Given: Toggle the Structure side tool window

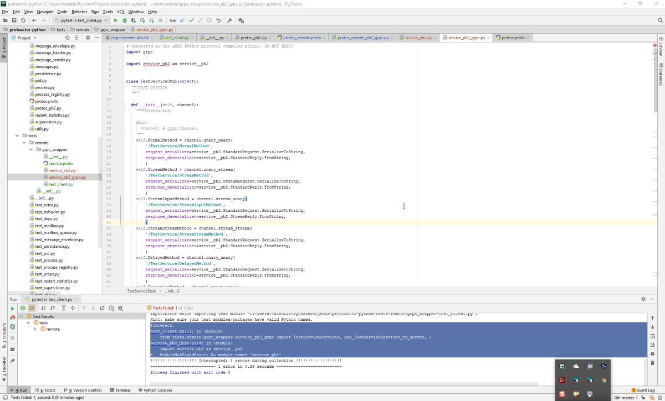Looking at the screenshot, I should tap(4, 335).
